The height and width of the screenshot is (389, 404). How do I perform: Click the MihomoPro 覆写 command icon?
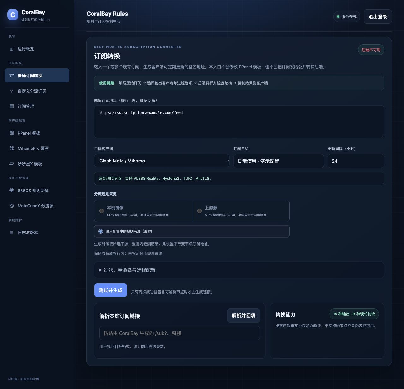pyautogui.click(x=12, y=148)
